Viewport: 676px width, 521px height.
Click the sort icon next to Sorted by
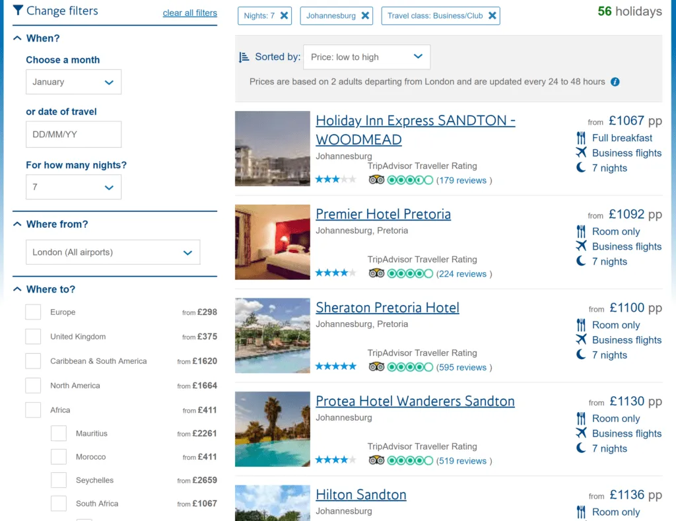(x=244, y=57)
